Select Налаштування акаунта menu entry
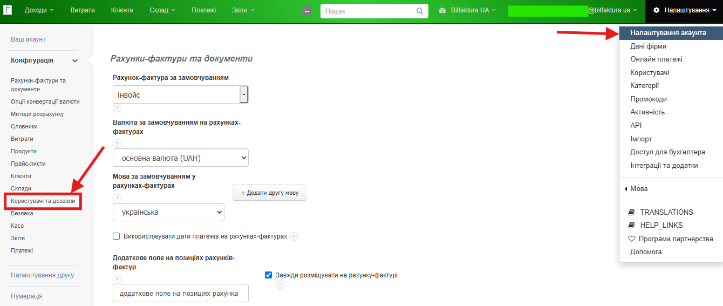This screenshot has width=723, height=306. (671, 33)
